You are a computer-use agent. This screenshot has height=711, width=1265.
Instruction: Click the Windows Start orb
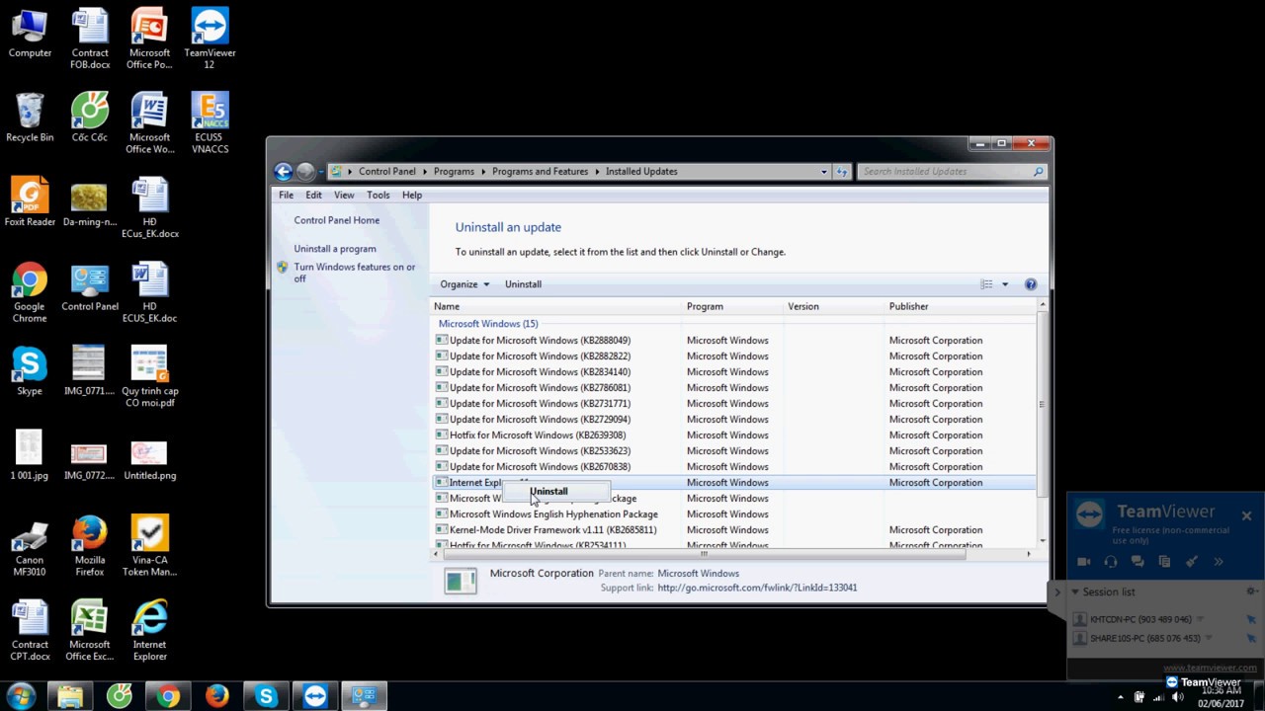click(21, 696)
